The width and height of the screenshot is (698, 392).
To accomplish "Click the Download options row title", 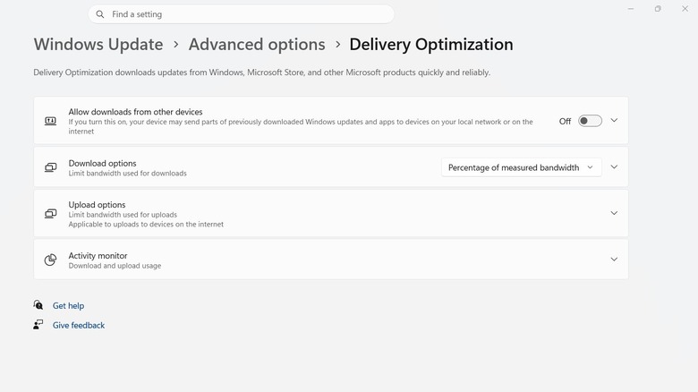I will [102, 164].
